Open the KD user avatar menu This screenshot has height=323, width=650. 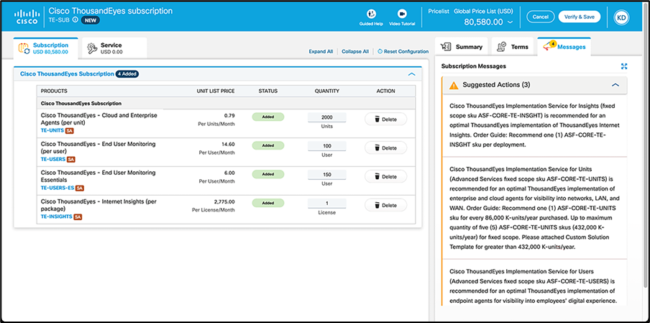click(621, 17)
